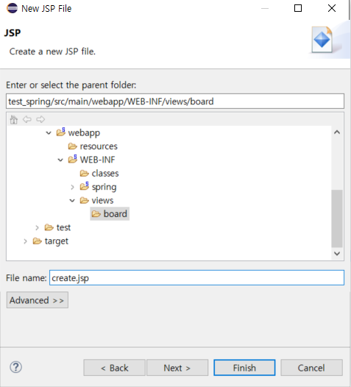The height and width of the screenshot is (387, 351).
Task: Expand the spring folder node
Action: point(72,187)
